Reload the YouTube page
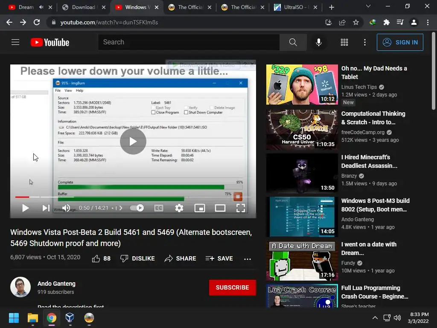Viewport: 437px width, 328px height. 37,22
